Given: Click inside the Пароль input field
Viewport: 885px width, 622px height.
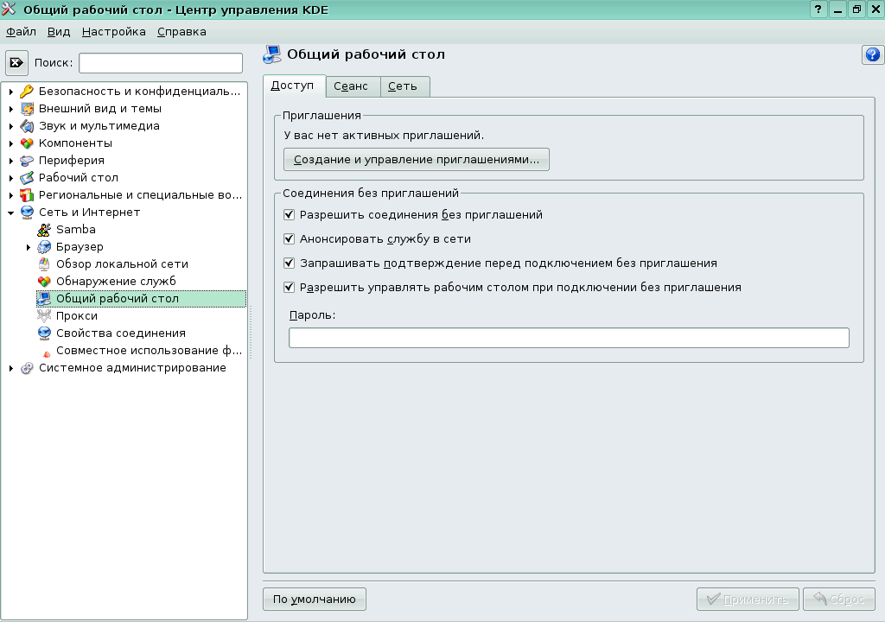Looking at the screenshot, I should click(x=569, y=338).
